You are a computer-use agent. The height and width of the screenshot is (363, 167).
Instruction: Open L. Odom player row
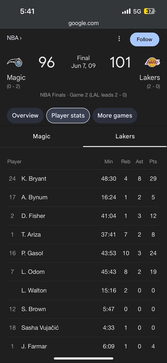pyautogui.click(x=83, y=272)
